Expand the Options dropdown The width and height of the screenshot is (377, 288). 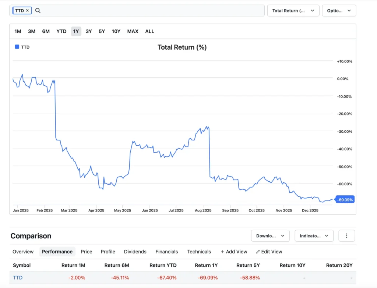[339, 11]
